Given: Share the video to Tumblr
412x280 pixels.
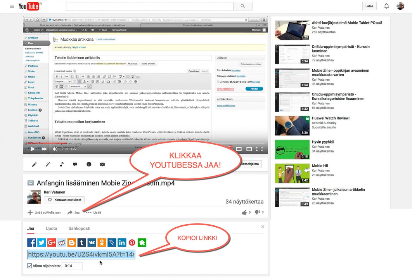Looking at the screenshot, I should (82, 242).
